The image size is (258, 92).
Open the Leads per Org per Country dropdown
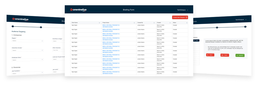coord(58,59)
